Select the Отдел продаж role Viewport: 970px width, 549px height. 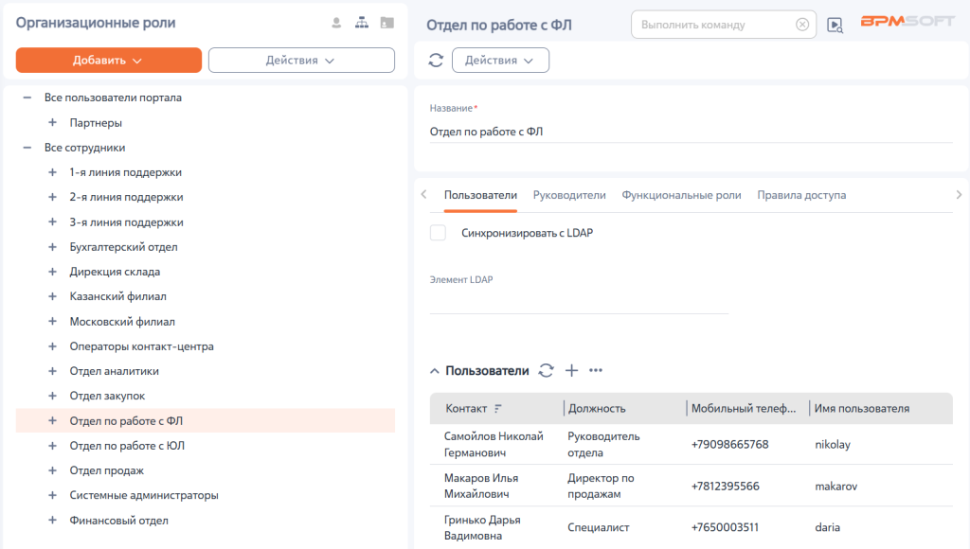click(x=106, y=470)
